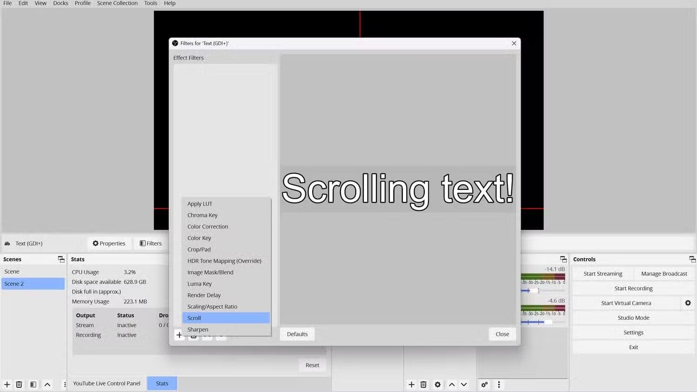Switch to the Stats tab
This screenshot has width=697, height=392.
point(162,383)
